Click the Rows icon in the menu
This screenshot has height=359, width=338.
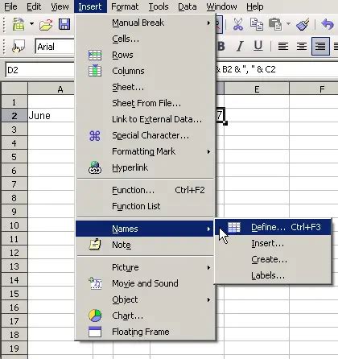pos(95,56)
